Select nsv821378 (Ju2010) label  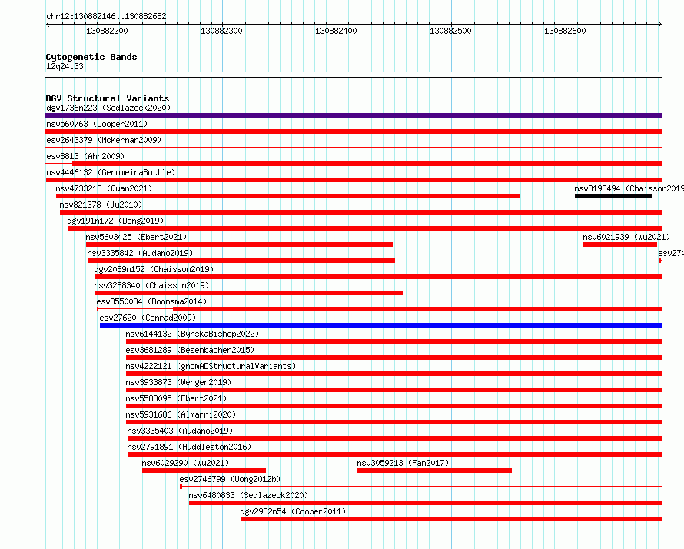(x=101, y=205)
